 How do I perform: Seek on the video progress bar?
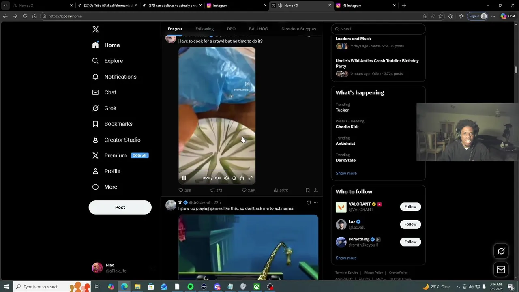tap(217, 170)
